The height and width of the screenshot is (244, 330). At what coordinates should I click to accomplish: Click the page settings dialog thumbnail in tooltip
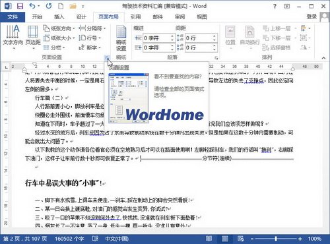click(129, 98)
